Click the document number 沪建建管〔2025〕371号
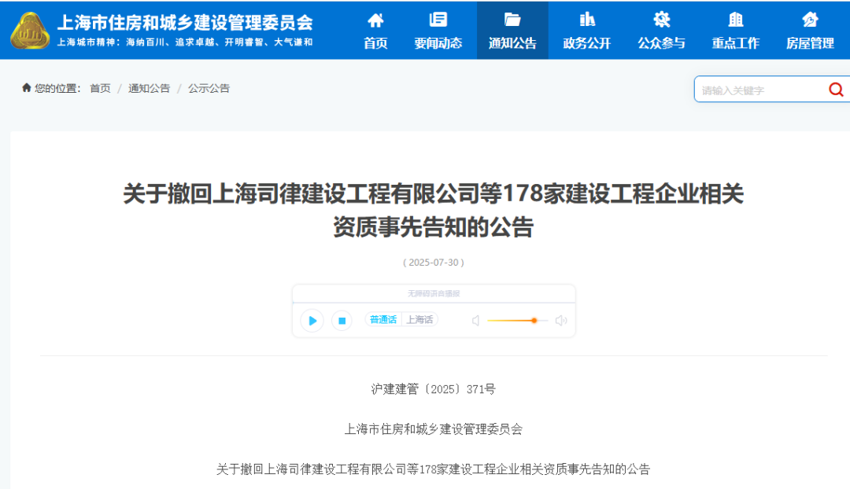850x489 pixels. coord(433,389)
